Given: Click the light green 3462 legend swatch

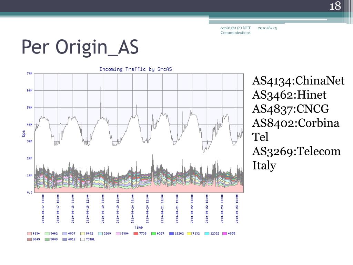Looking at the screenshot, I should (47, 234).
